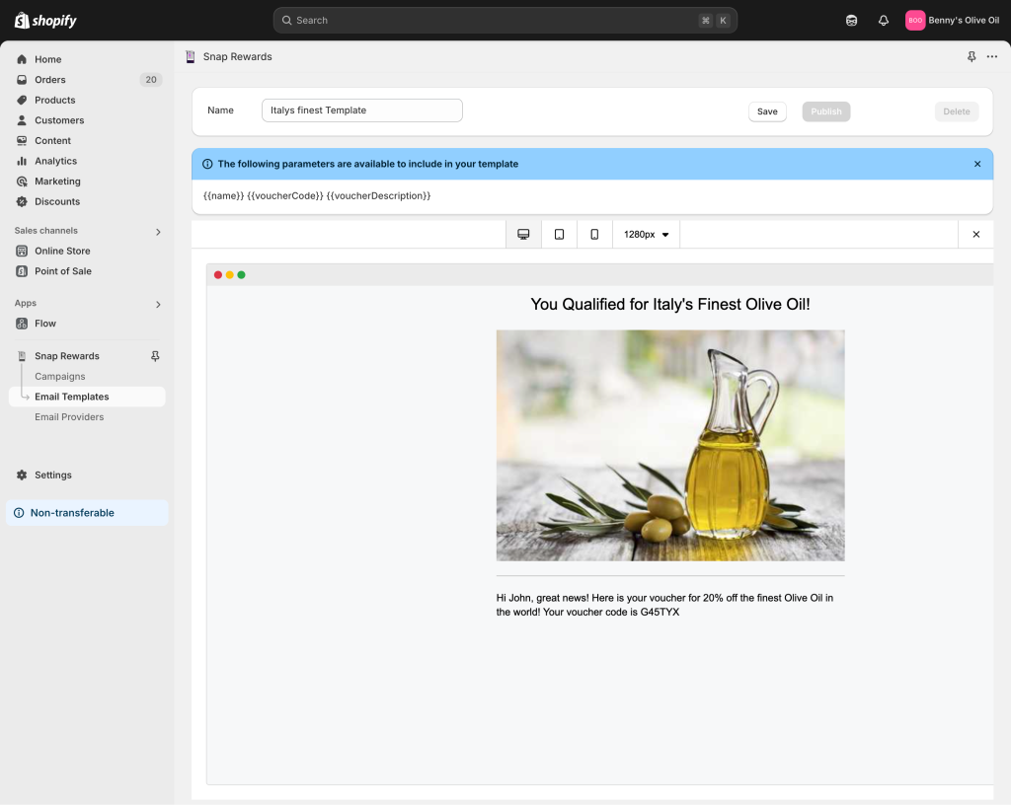Viewport: 1011px width, 805px height.
Task: Click the Point of Sale icon
Action: pos(22,271)
